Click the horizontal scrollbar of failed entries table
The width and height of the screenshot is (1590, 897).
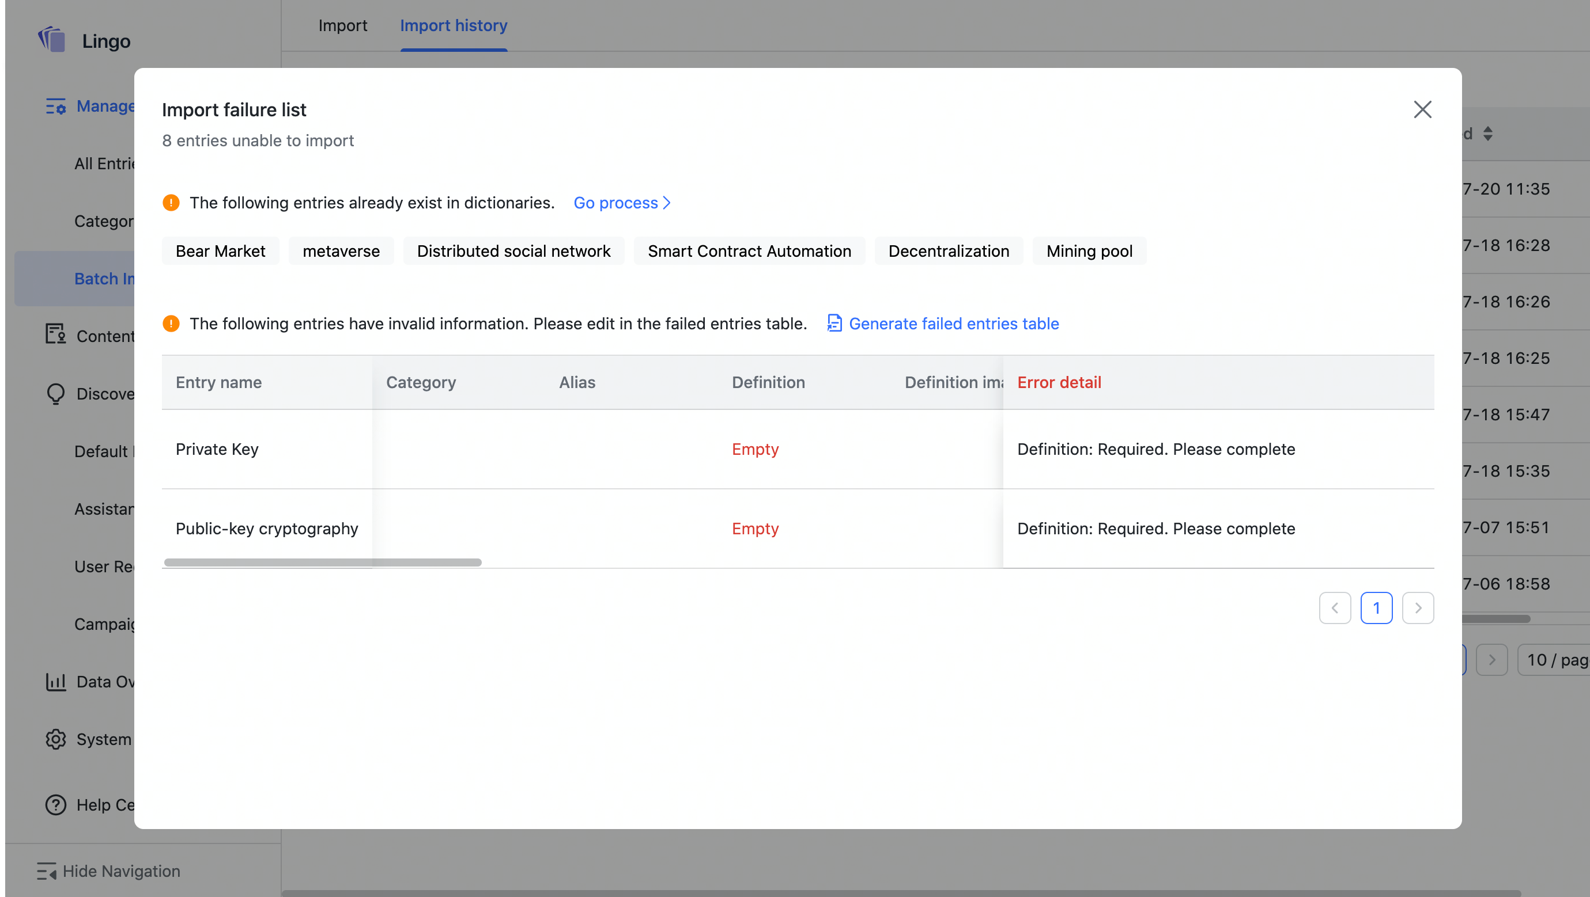point(322,562)
